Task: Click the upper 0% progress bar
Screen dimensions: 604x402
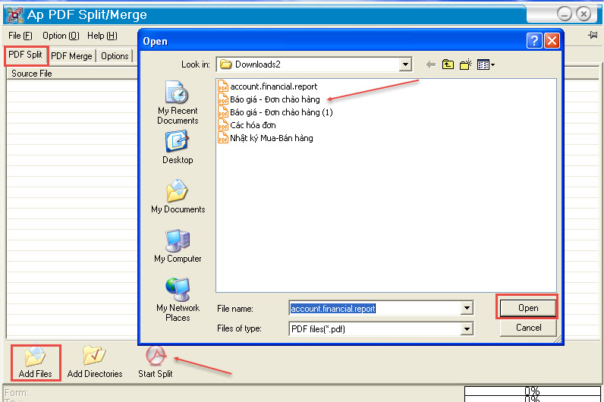Action: pos(533,391)
